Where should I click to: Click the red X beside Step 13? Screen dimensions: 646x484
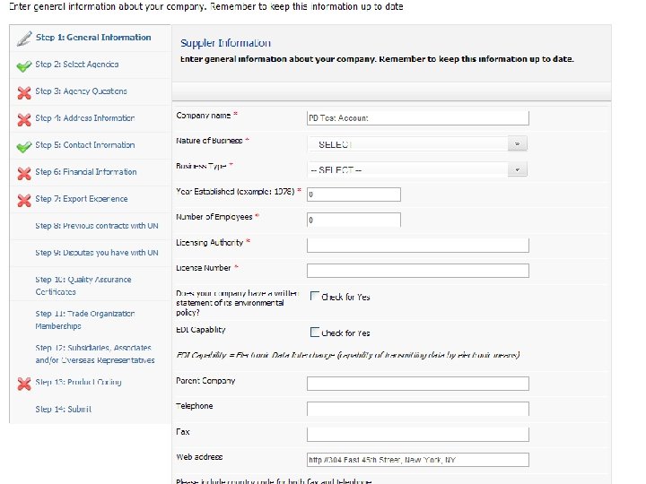coord(24,383)
